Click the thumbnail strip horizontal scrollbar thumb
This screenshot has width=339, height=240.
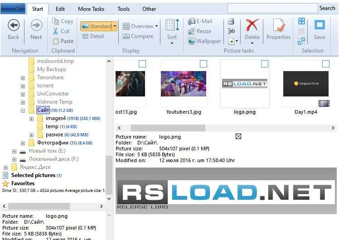point(168,128)
